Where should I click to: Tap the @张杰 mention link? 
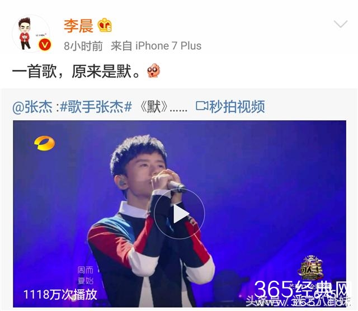32,107
